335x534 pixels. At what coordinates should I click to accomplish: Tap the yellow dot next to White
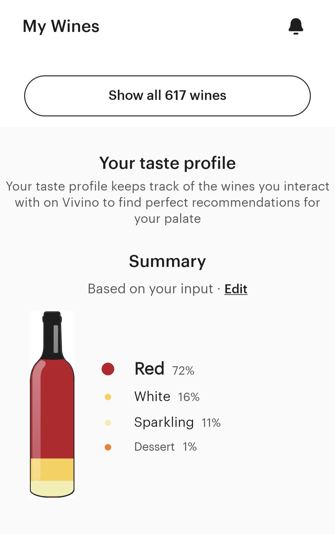(x=108, y=397)
